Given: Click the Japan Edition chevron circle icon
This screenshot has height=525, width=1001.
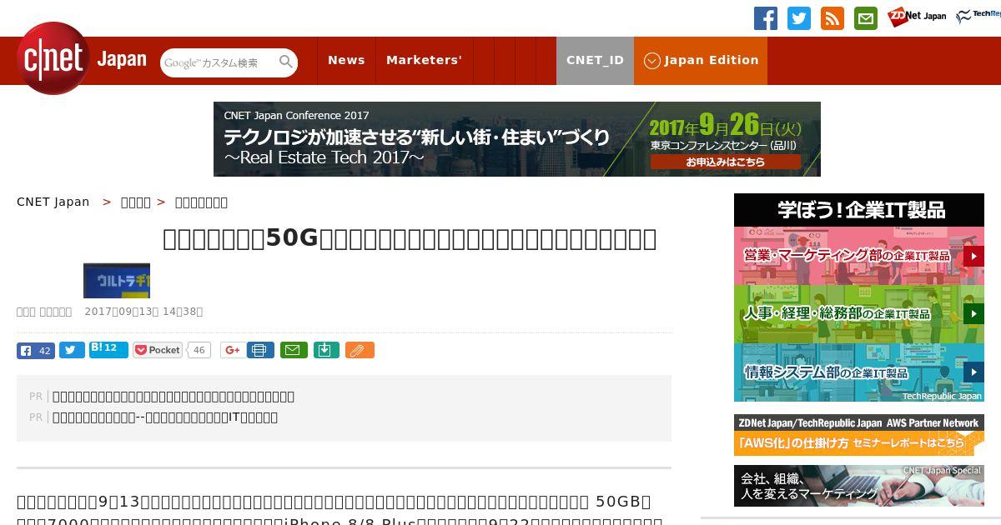Looking at the screenshot, I should pyautogui.click(x=652, y=61).
